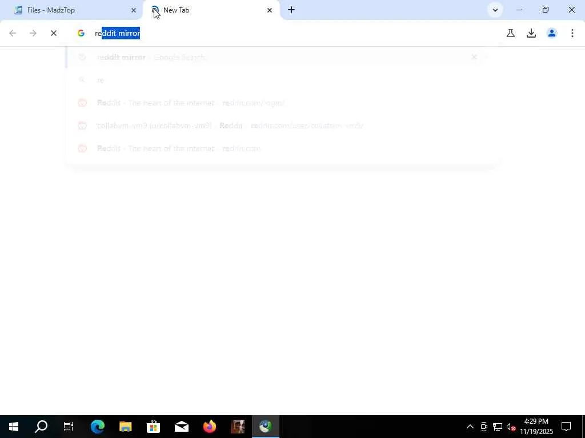Open the Windows Start menu
Image resolution: width=585 pixels, height=438 pixels.
tap(14, 427)
